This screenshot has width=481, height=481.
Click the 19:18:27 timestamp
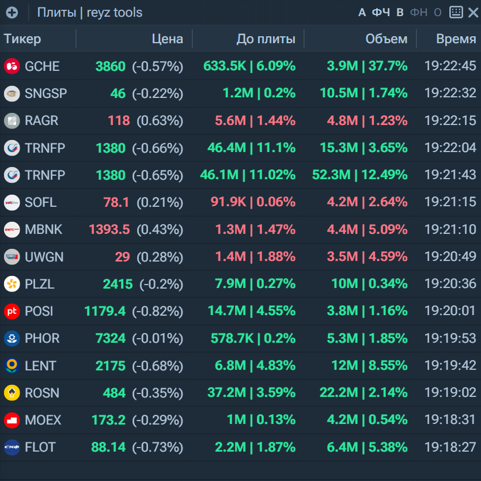click(x=450, y=447)
